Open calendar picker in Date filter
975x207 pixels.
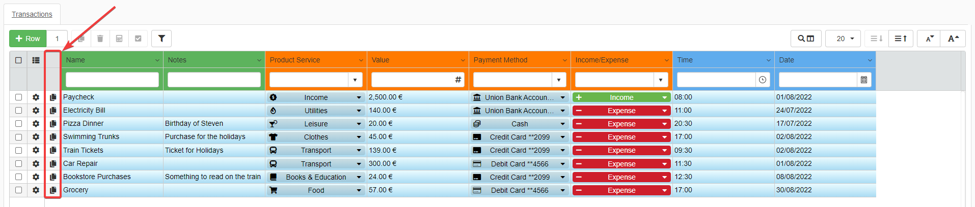coord(864,80)
